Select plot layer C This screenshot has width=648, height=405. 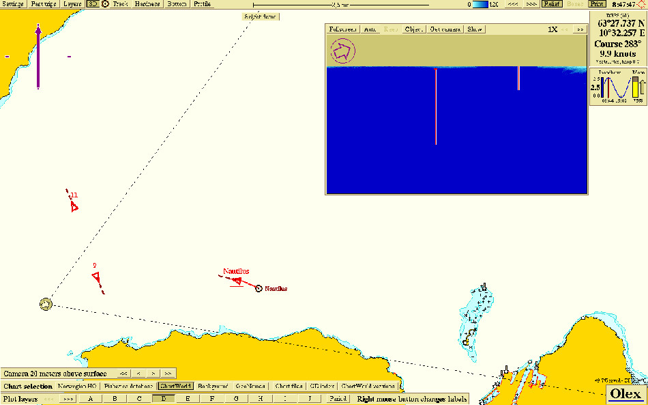click(x=139, y=400)
